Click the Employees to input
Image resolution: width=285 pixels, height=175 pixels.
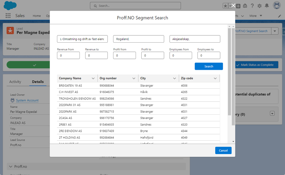click(209, 55)
